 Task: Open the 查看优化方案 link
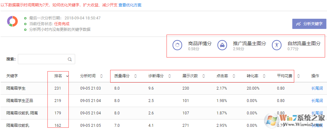point(130,5)
